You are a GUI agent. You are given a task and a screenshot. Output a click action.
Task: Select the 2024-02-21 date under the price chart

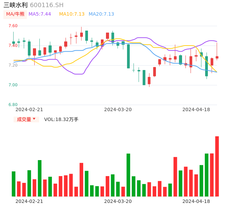pyautogui.click(x=30, y=109)
